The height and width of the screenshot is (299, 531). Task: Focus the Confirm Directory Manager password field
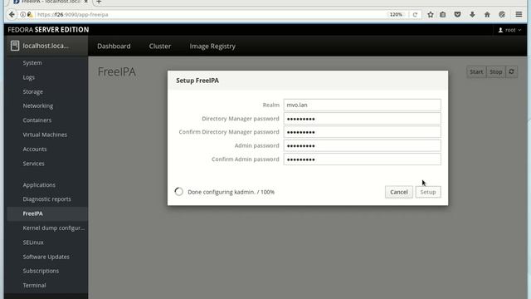[362, 132]
